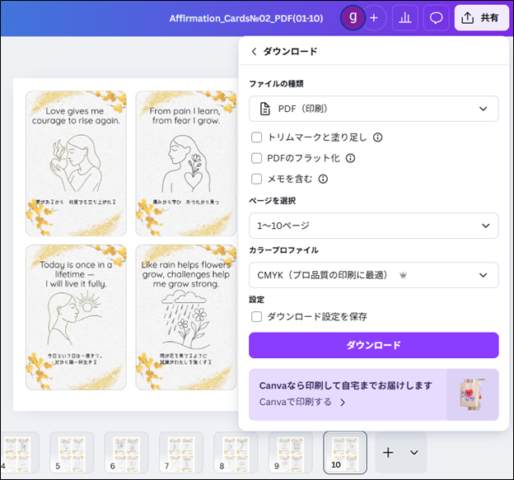The width and height of the screenshot is (514, 480).
Task: Add a new page with plus button
Action: pyautogui.click(x=389, y=452)
